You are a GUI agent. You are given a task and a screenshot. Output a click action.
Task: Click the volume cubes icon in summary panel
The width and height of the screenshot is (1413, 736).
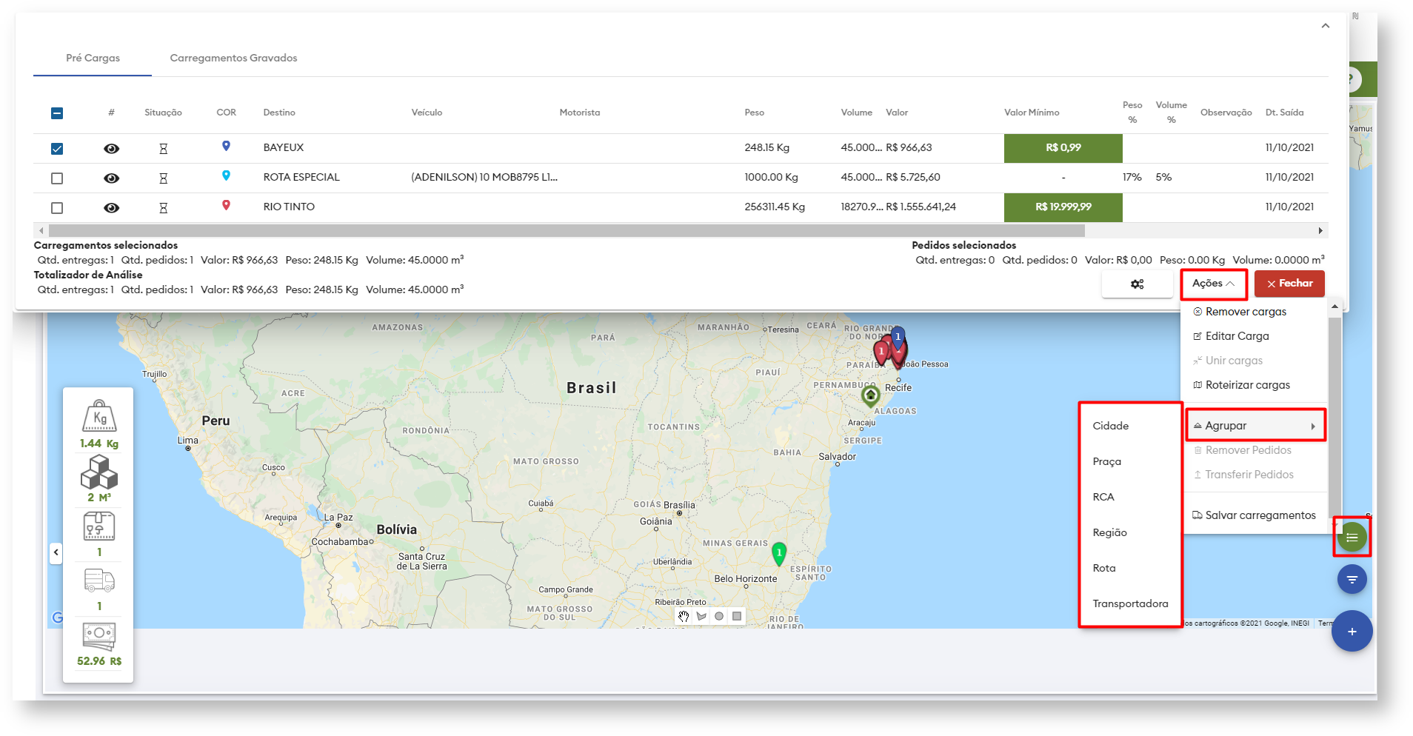99,472
